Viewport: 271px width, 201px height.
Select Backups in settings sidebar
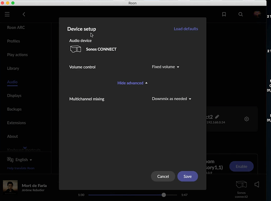point(14,109)
